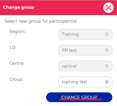Click the LO: field label

pos(13,47)
